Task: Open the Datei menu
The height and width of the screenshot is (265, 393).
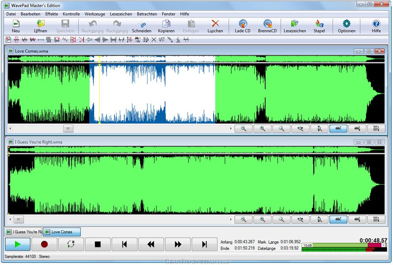Action: tap(11, 14)
